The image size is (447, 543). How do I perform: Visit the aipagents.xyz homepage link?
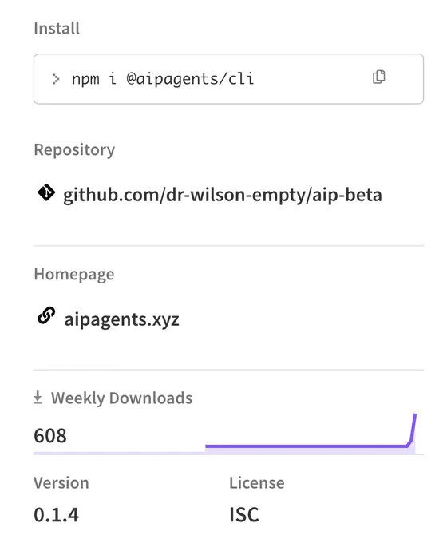click(x=121, y=319)
